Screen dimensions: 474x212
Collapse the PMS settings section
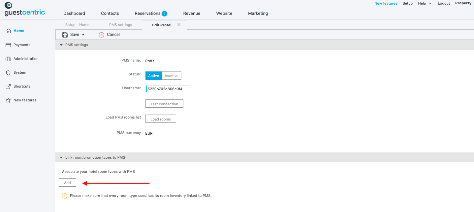click(61, 45)
